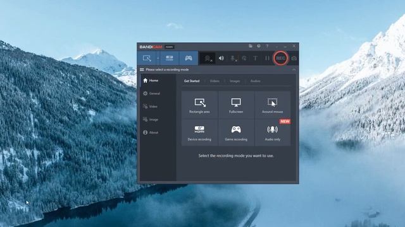This screenshot has width=405, height=227.
Task: Select the gamepad game recording mode toolbar button
Action: (189, 58)
